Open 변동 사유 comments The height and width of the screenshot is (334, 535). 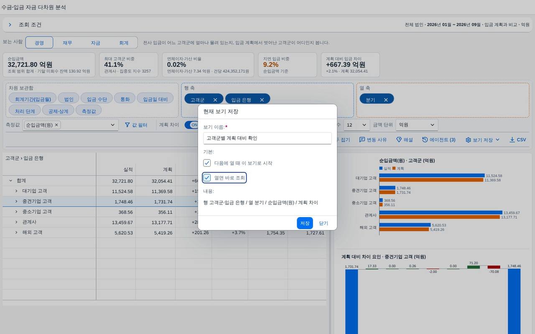[x=373, y=140]
